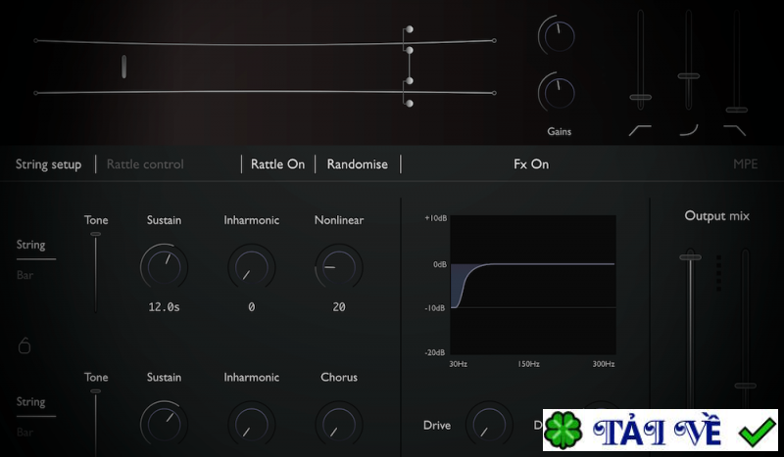This screenshot has height=457, width=784.
Task: Click the Chorus knob
Action: pyautogui.click(x=338, y=423)
